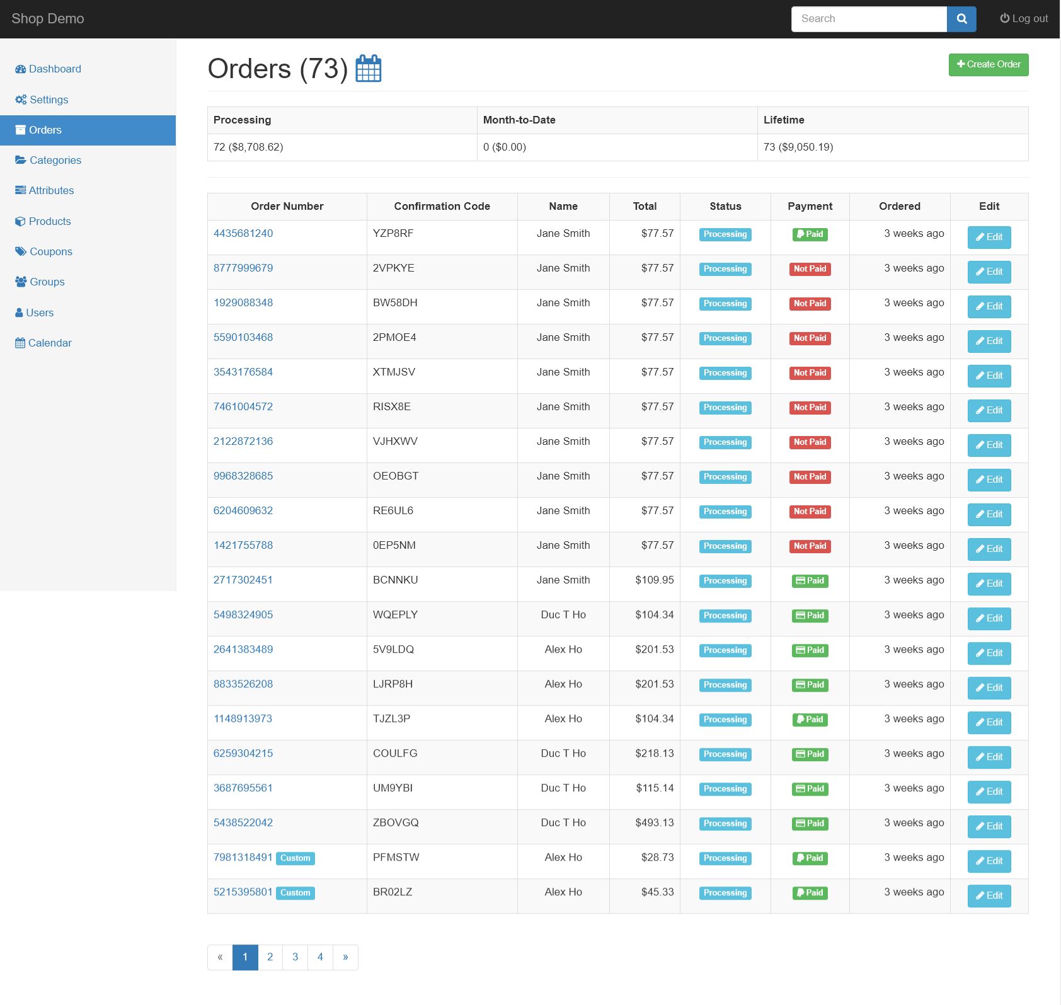
Task: Click Edit for order BR02LZ
Action: [989, 896]
